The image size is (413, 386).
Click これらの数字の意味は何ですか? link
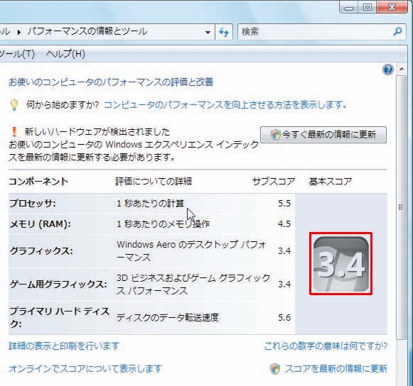pos(326,346)
